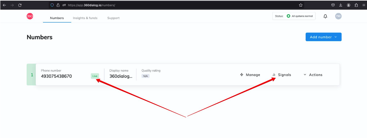This screenshot has height=138, width=367.
Task: Click the Numbers page heading
Action: tap(40, 37)
